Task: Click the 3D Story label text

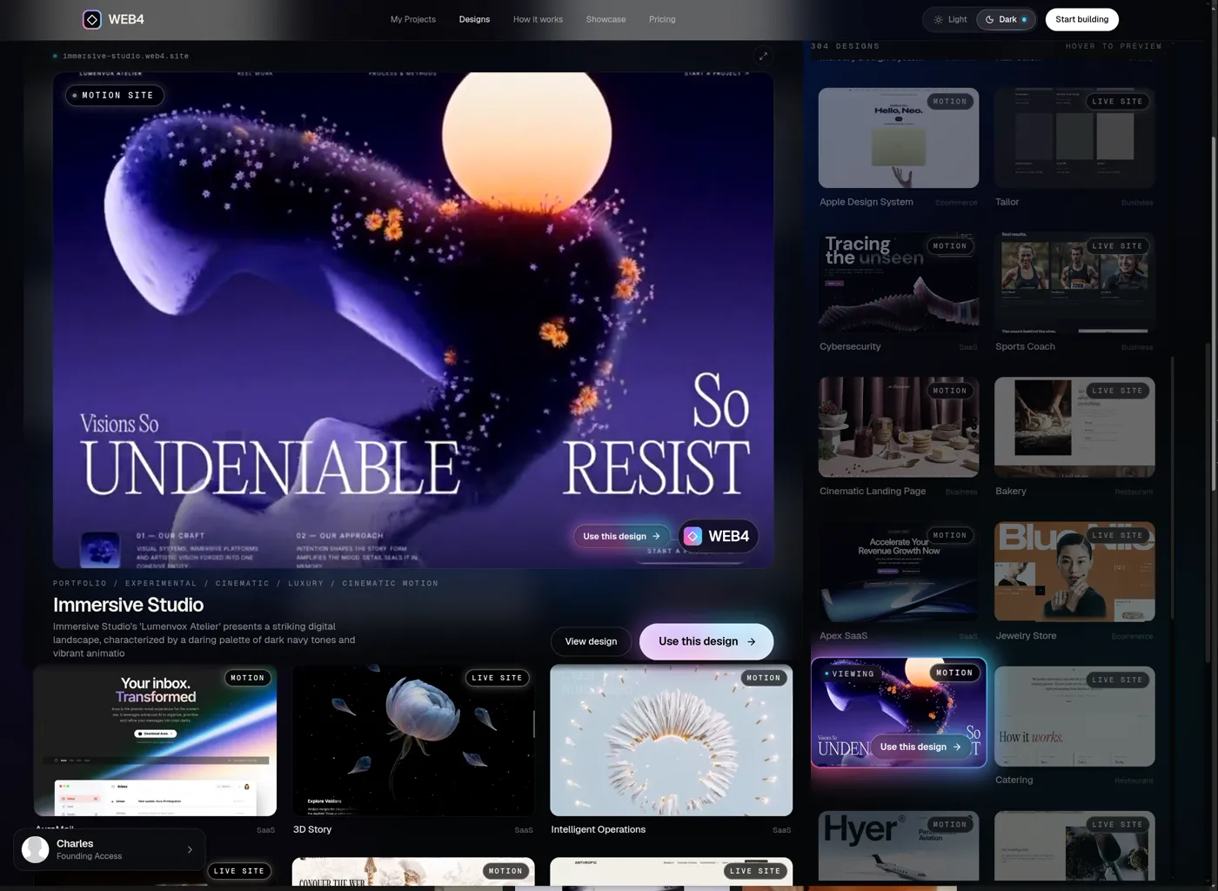Action: 312,829
